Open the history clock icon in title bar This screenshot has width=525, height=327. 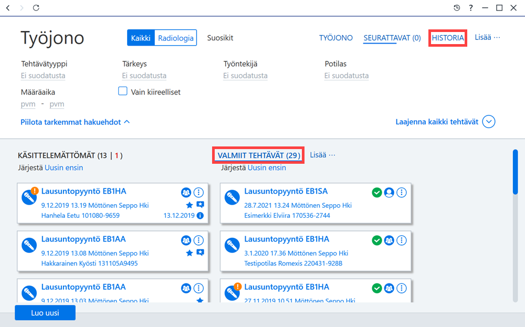click(x=457, y=8)
